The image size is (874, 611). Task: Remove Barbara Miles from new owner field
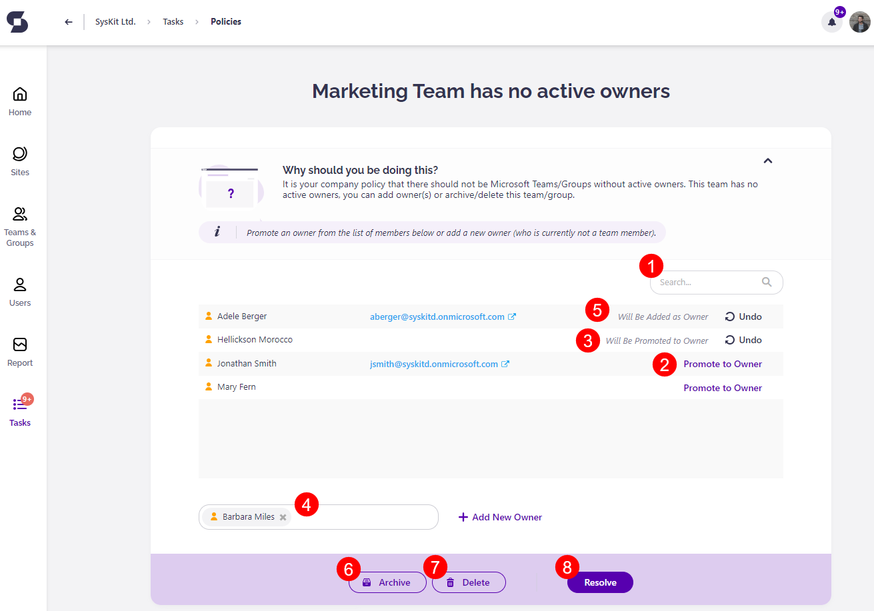point(283,517)
